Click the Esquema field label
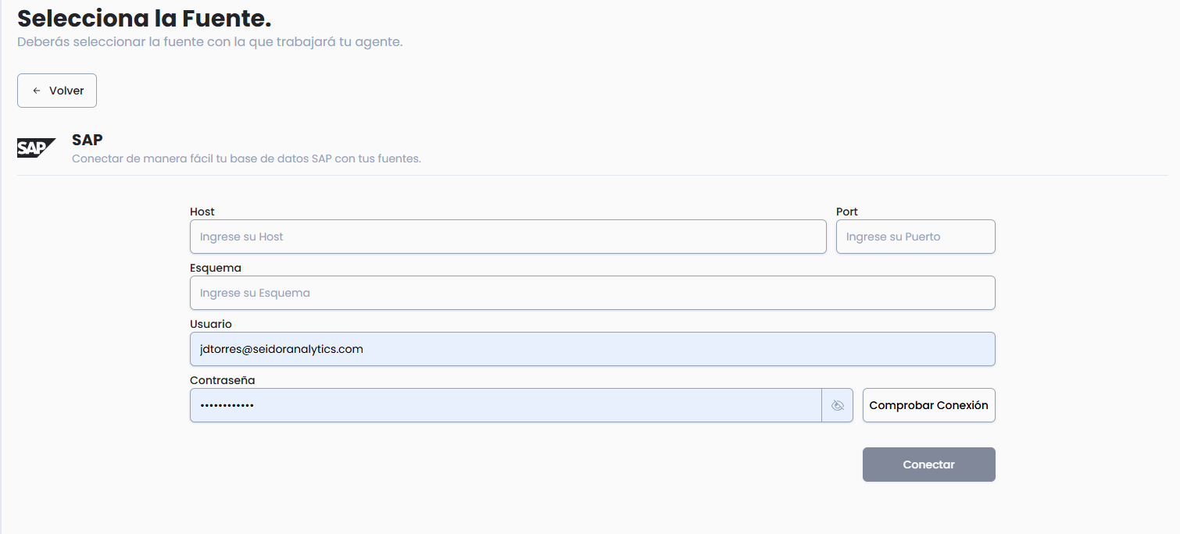 [216, 268]
